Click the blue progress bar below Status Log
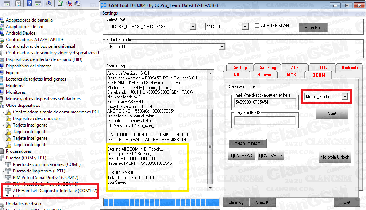This screenshot has width=366, height=210. [x=161, y=202]
